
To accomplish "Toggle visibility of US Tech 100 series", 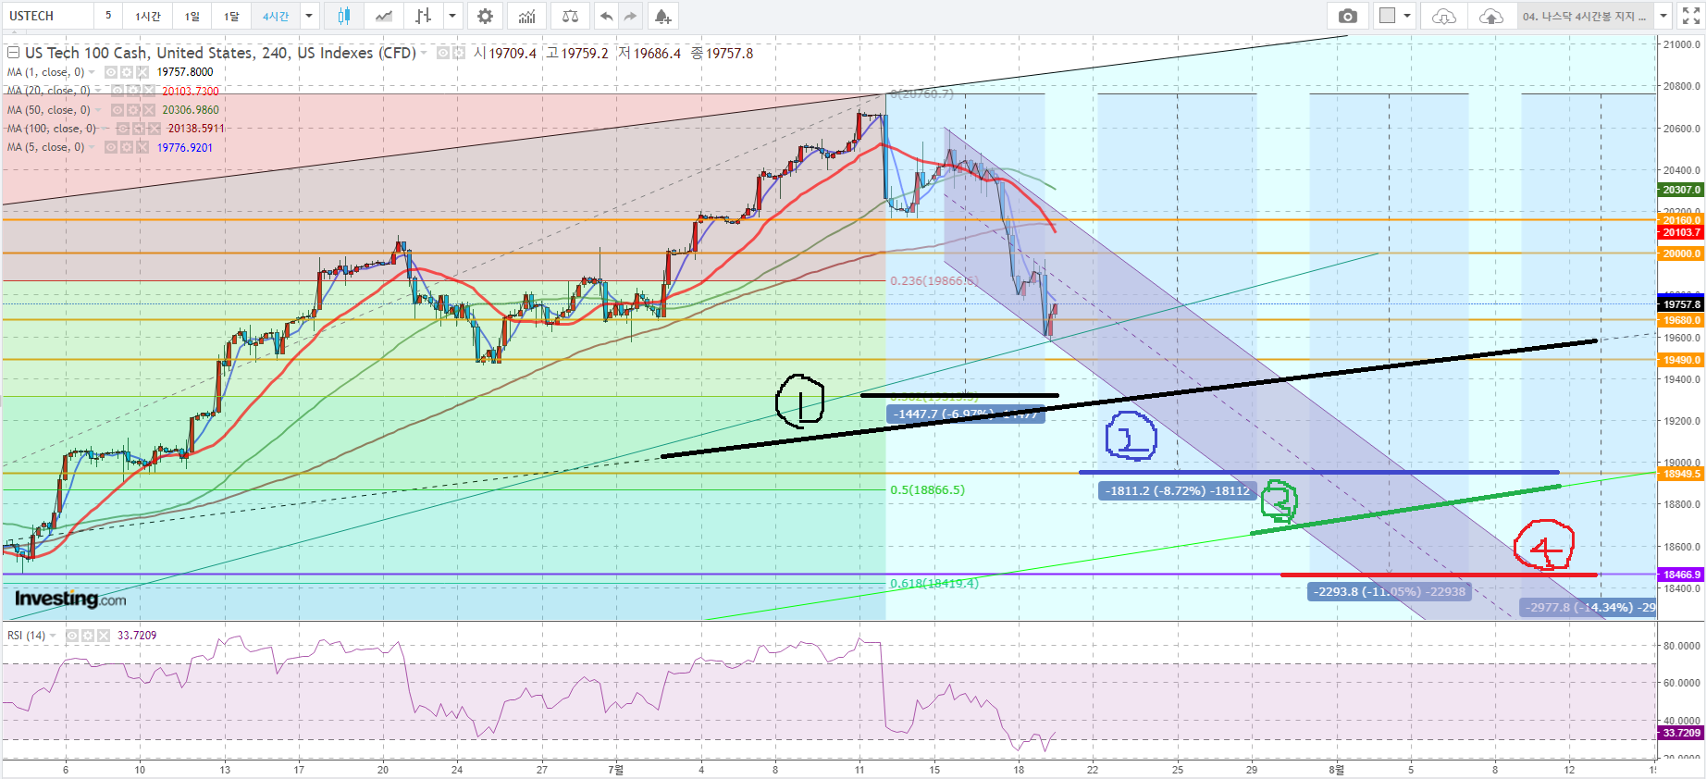I will (443, 53).
